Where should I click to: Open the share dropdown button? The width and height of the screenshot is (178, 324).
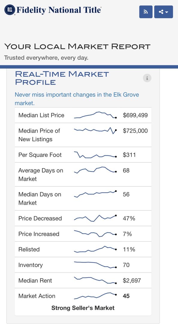click(x=164, y=12)
